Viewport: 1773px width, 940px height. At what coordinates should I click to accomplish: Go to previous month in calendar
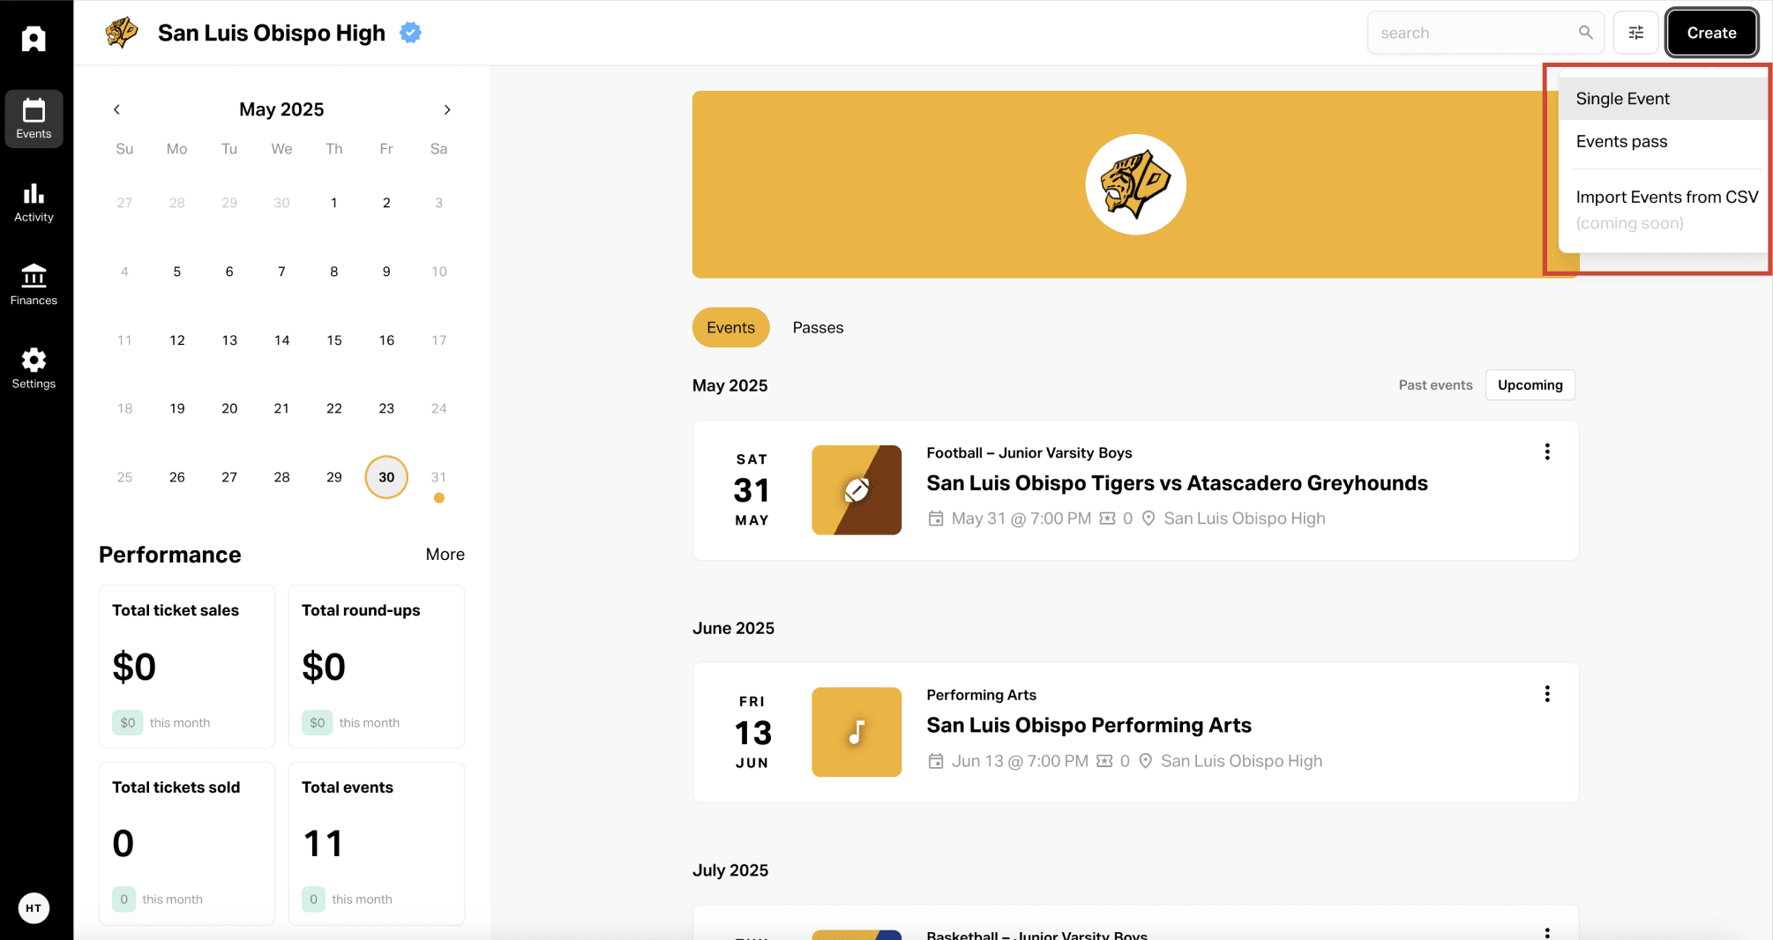(116, 109)
